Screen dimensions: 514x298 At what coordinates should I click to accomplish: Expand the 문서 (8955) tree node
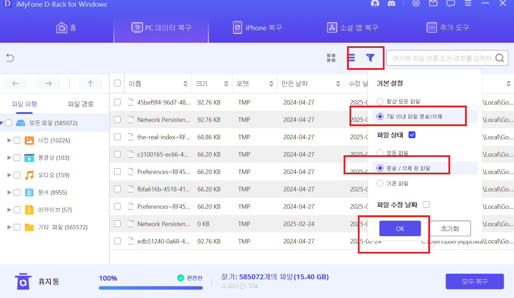point(9,192)
